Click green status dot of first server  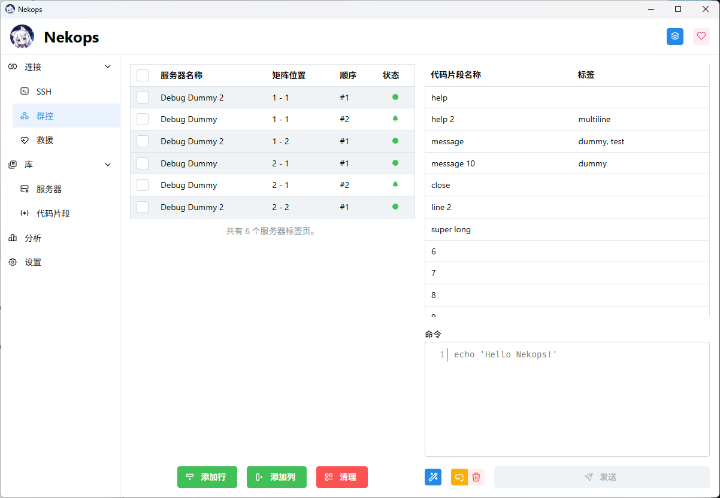point(395,97)
